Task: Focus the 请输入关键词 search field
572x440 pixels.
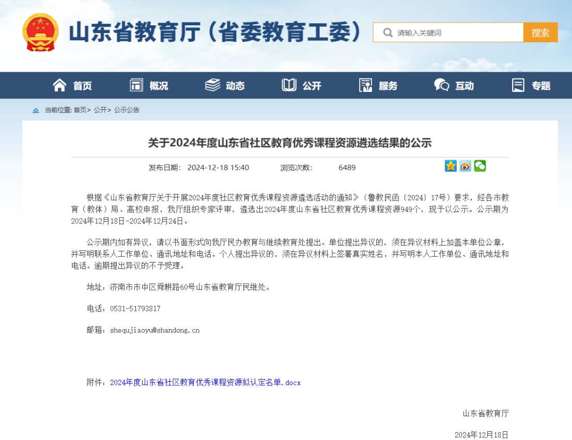Action: pyautogui.click(x=448, y=32)
